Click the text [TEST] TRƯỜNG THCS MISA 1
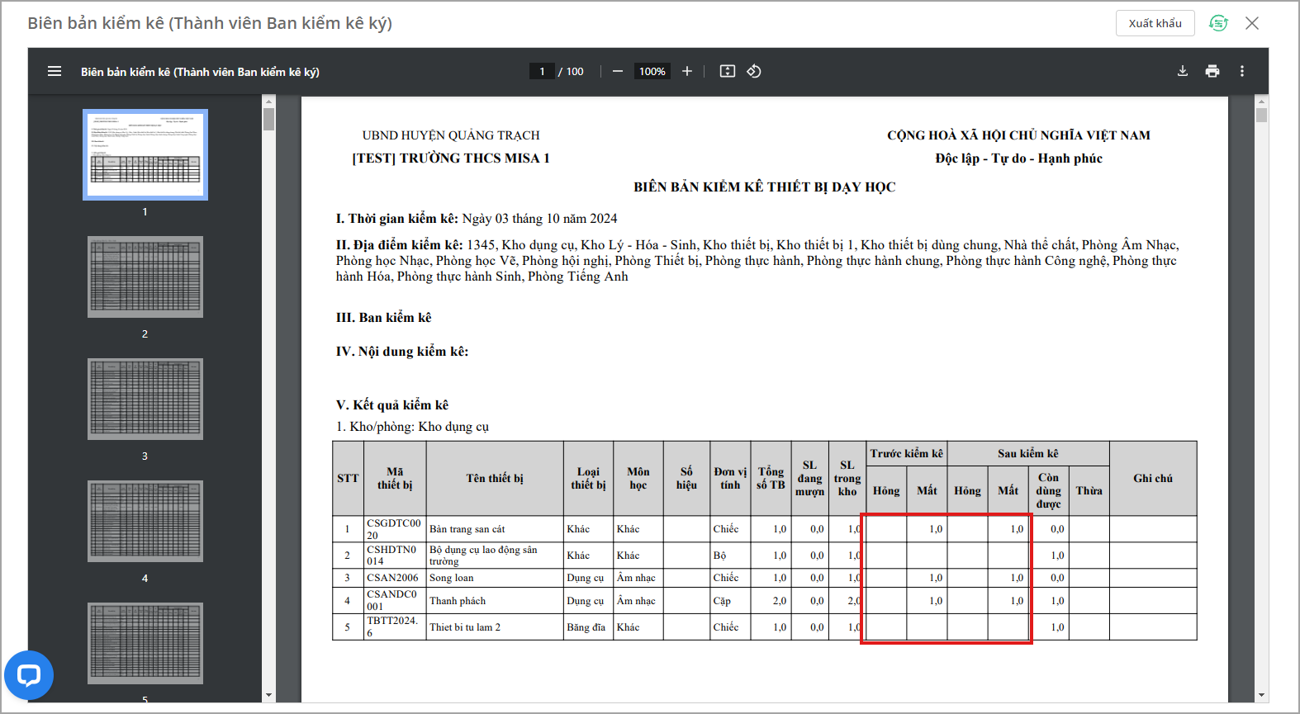This screenshot has height=714, width=1300. coord(451,158)
